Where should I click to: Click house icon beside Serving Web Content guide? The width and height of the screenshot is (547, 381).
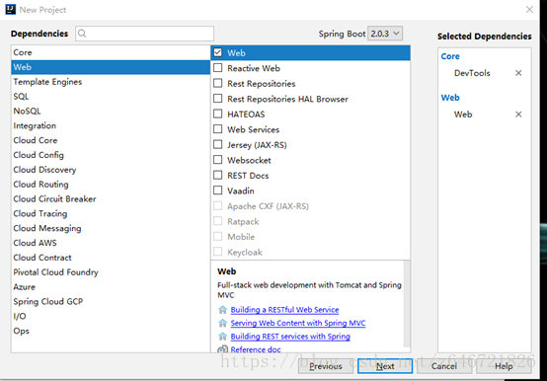(x=222, y=323)
